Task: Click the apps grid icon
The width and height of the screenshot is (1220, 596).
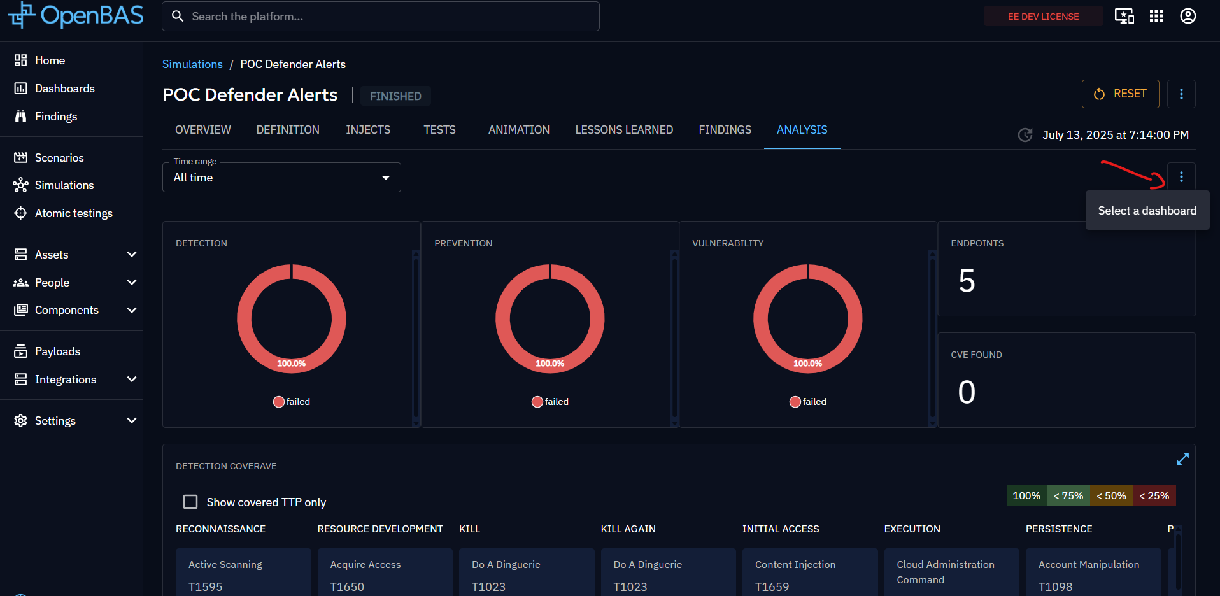Action: point(1156,16)
